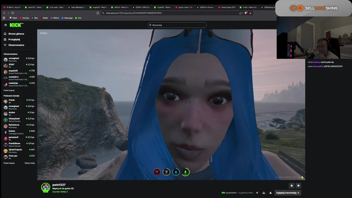Open Obserwowane in sidebar
The image size is (352, 198).
[x=14, y=45]
